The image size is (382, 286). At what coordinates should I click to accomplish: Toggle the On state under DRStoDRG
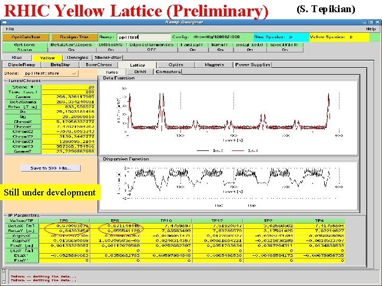point(111,50)
